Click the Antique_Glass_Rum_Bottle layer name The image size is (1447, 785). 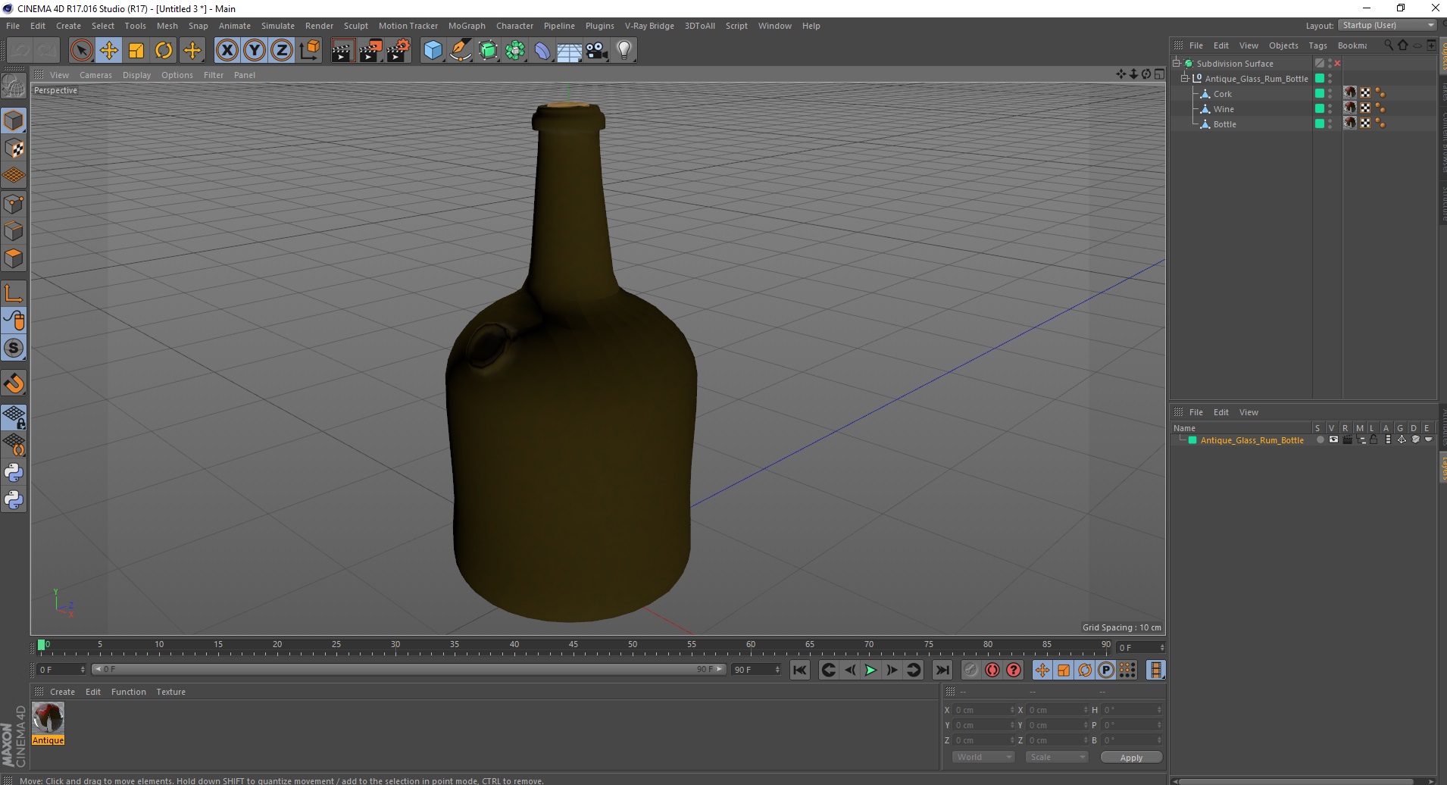pyautogui.click(x=1252, y=440)
